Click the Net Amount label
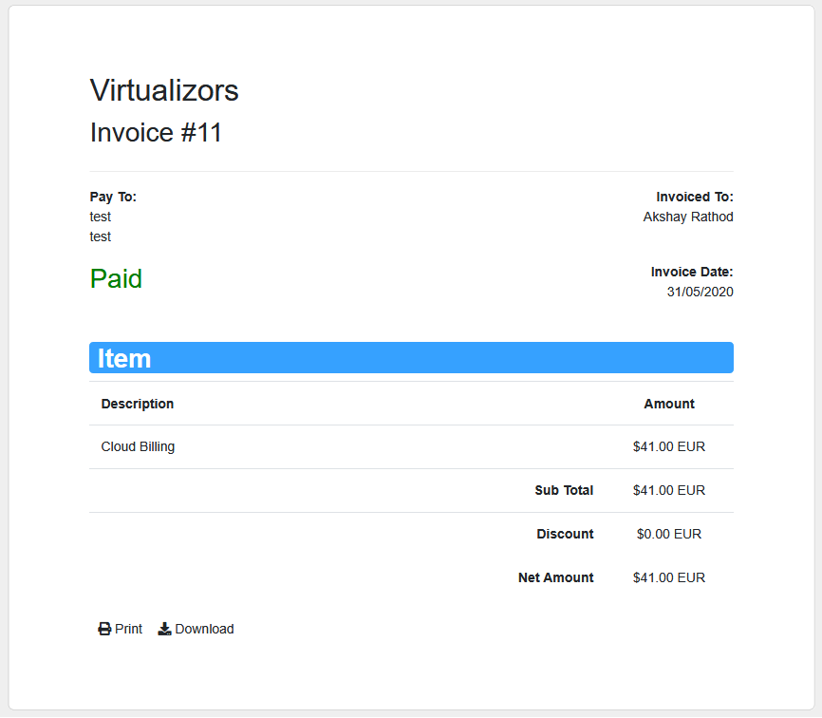 click(555, 577)
